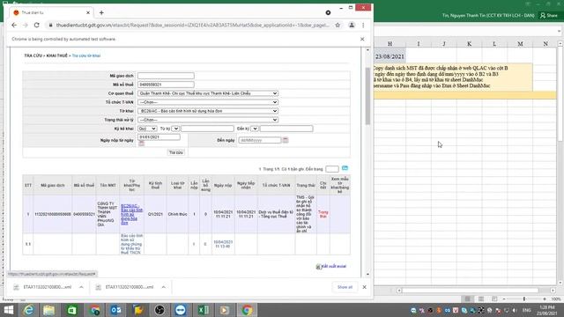The height and width of the screenshot is (317, 564).
Task: Switch Excel to Page Break Preview
Action: [494, 299]
